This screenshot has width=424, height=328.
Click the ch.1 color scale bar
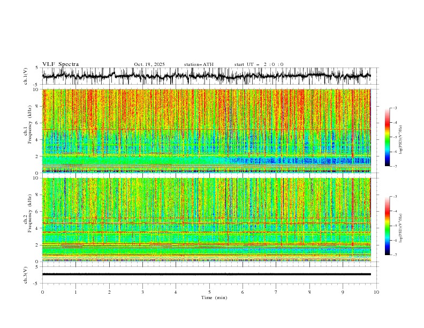pos(387,137)
